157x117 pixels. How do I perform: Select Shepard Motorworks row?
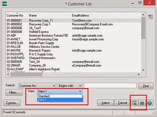coord(73,58)
